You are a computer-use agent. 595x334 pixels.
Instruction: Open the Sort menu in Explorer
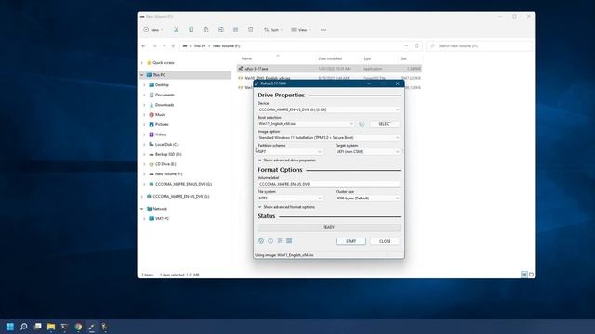(273, 30)
